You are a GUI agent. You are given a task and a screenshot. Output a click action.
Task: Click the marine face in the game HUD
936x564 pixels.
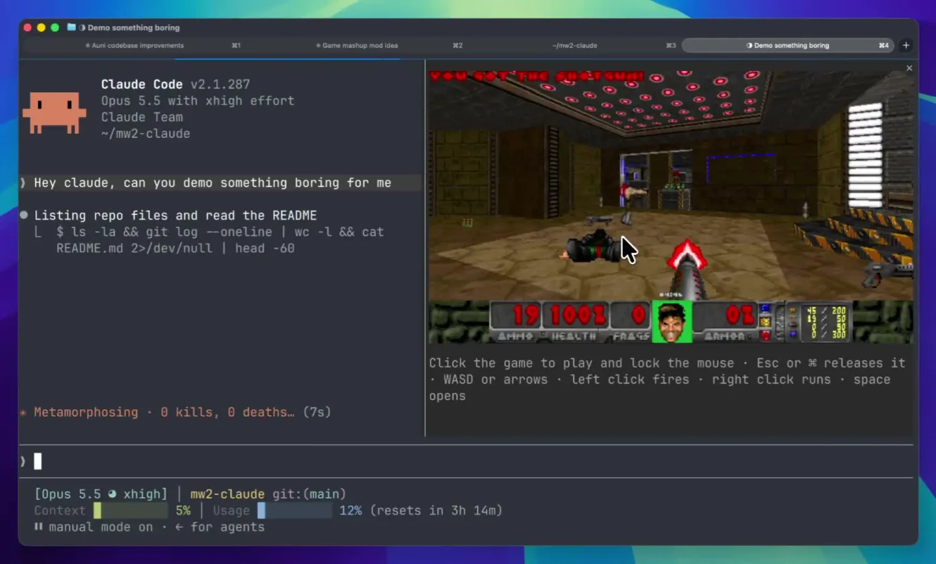coord(672,322)
